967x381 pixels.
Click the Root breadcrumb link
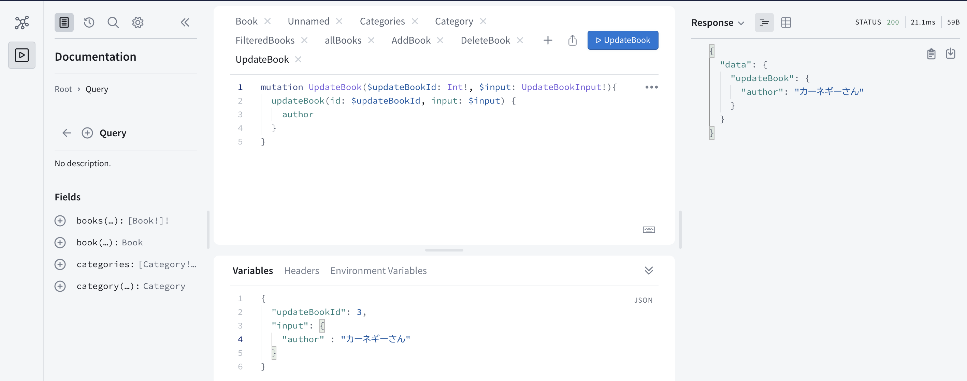[63, 89]
